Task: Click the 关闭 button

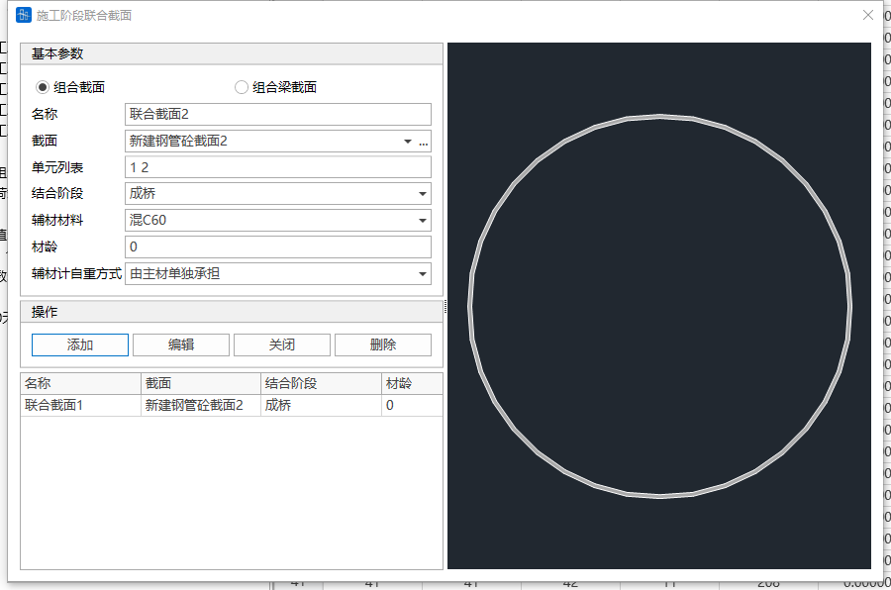Action: (282, 345)
